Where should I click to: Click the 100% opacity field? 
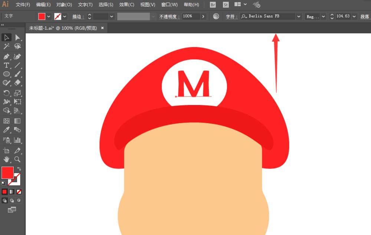(x=191, y=16)
